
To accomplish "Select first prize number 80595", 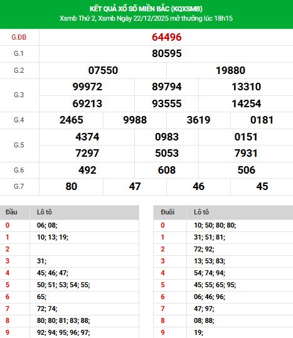I will tap(167, 53).
